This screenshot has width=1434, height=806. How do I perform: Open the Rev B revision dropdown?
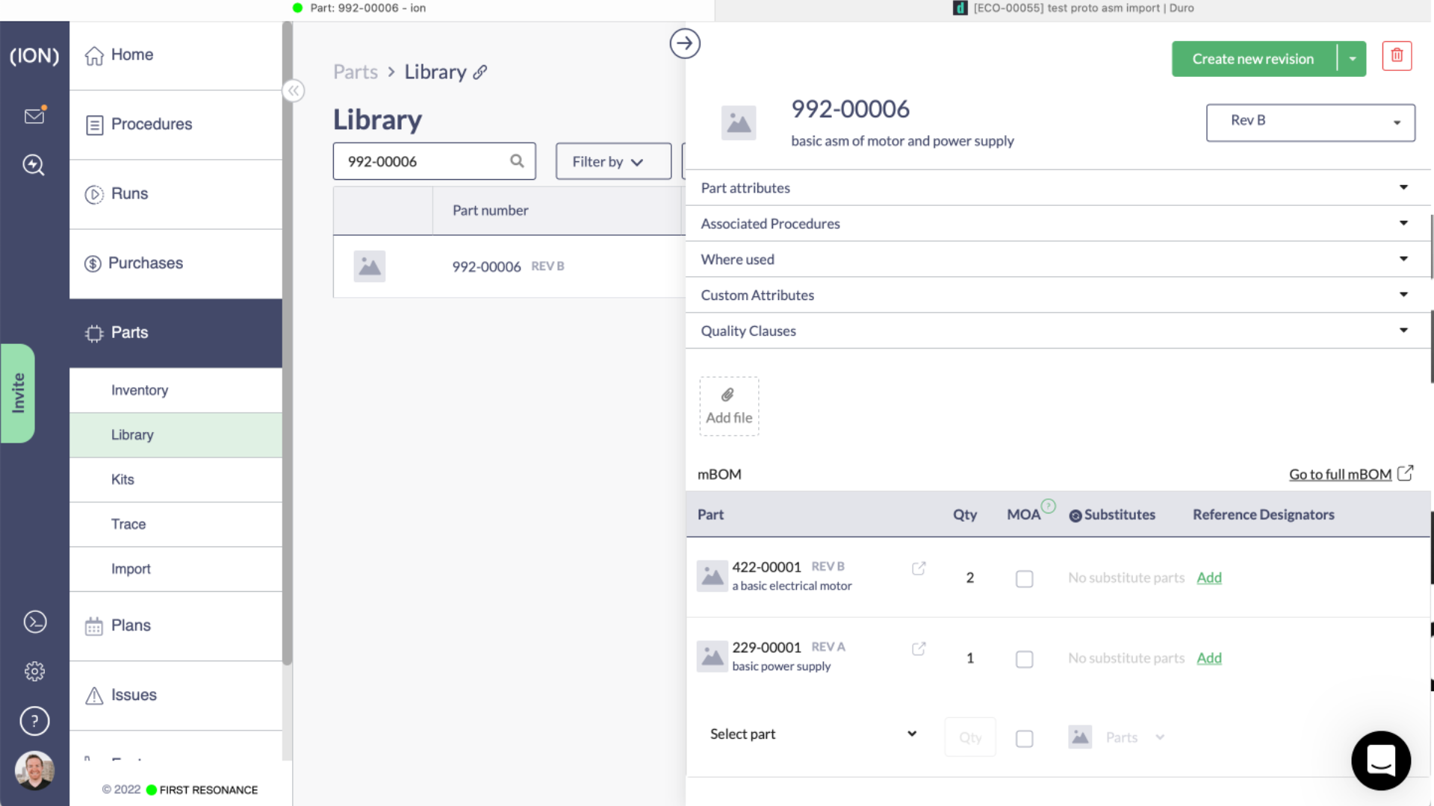[1310, 122]
